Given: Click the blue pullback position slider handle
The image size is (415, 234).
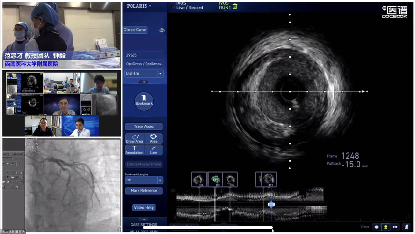Looking at the screenshot, I should coord(271,204).
